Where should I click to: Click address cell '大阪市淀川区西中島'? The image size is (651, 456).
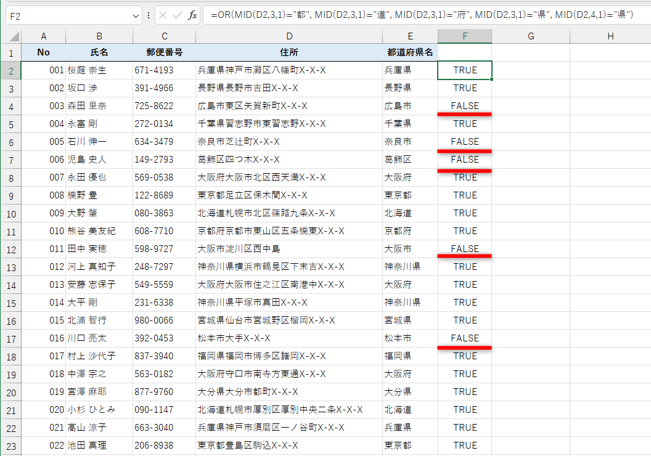(x=289, y=248)
